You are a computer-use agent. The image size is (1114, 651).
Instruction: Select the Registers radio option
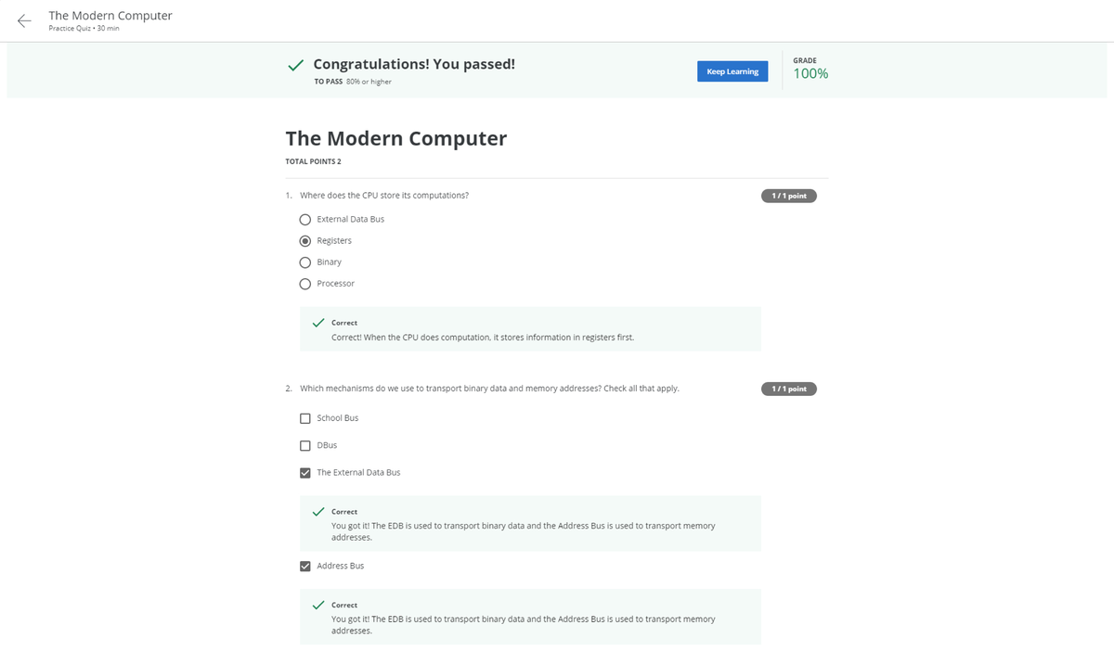304,241
